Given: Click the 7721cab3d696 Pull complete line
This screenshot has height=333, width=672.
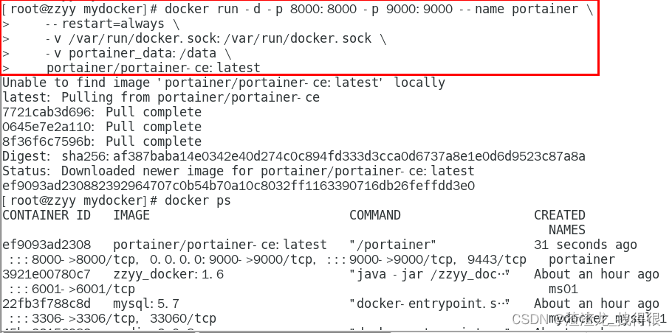Looking at the screenshot, I should click(x=102, y=112).
